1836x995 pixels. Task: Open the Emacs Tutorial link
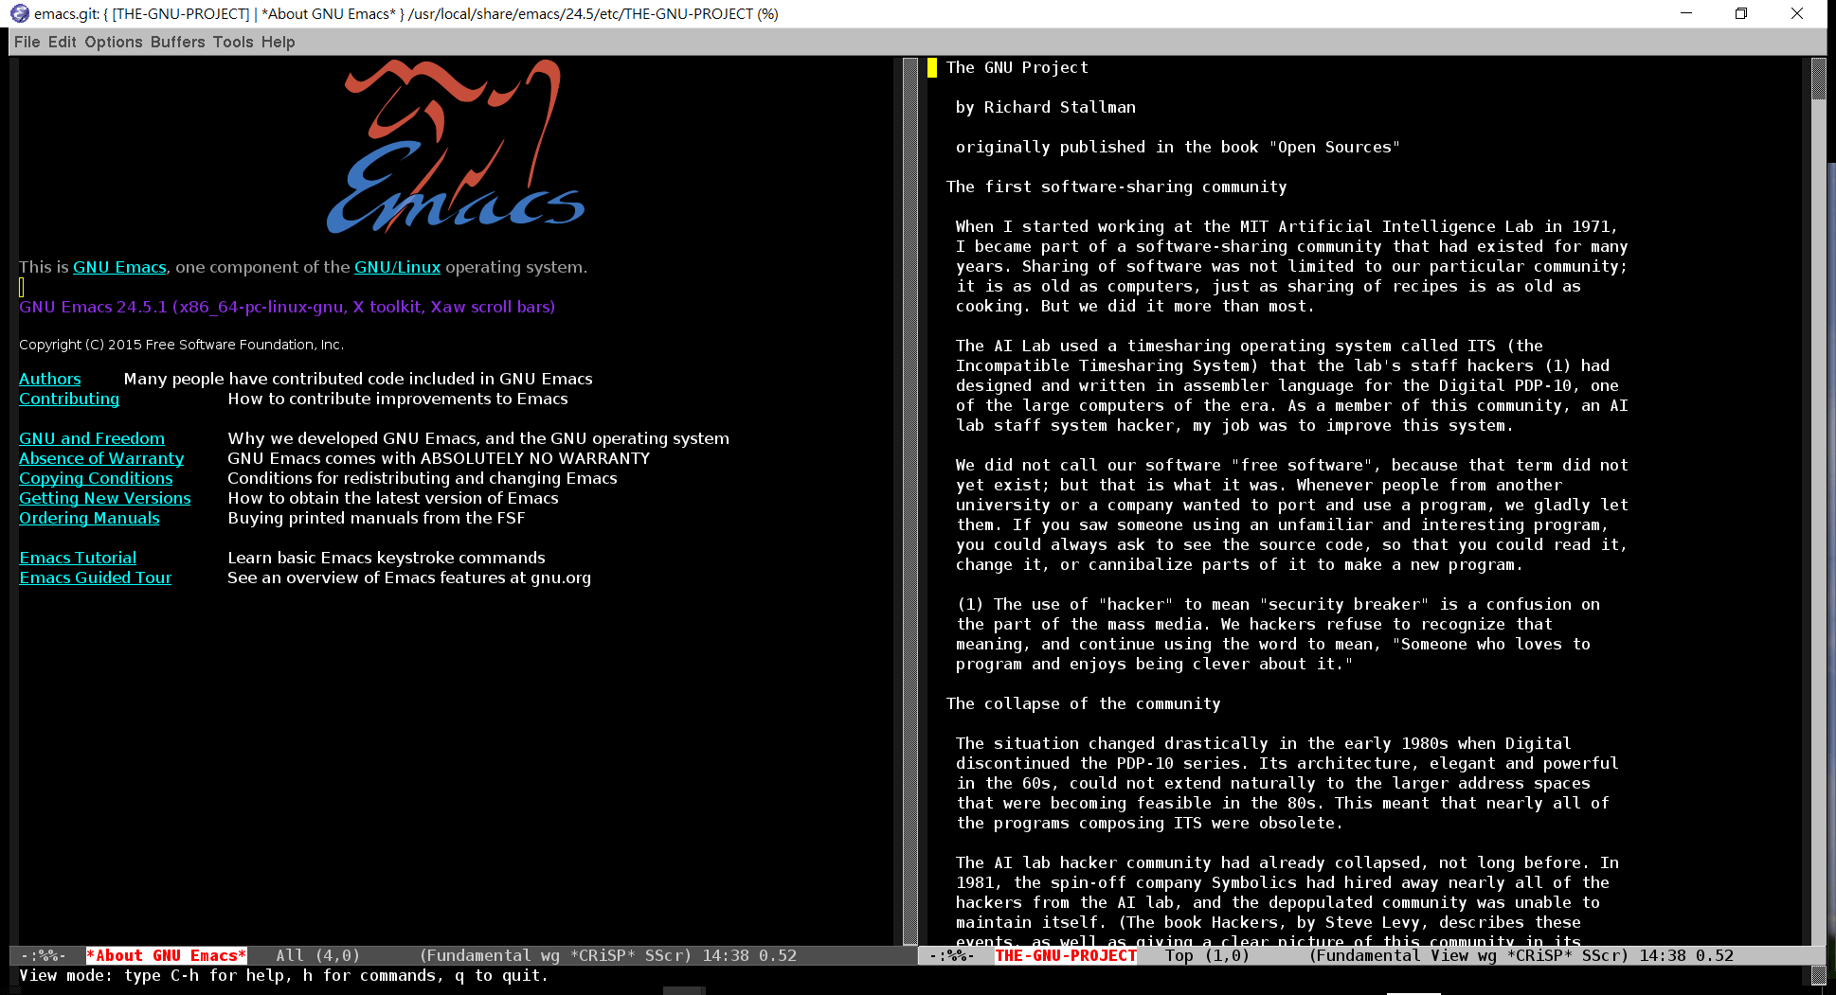(x=78, y=558)
